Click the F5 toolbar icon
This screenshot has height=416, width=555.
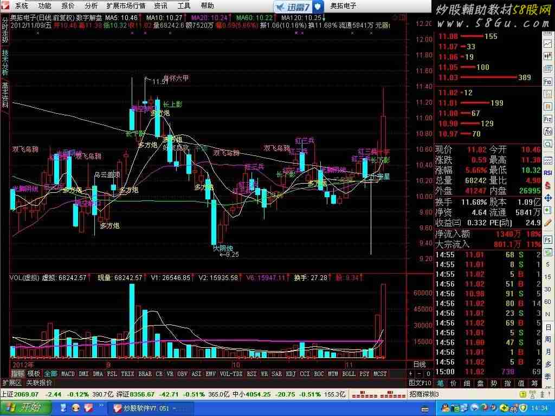(547, 240)
